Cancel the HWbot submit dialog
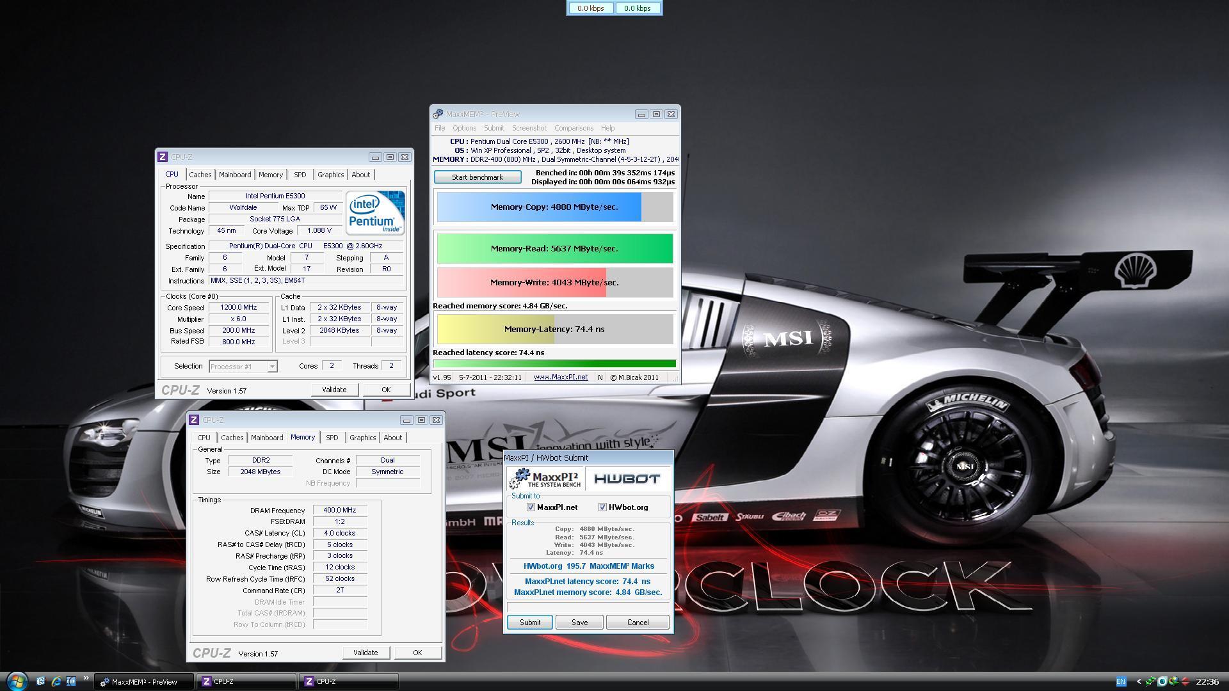The width and height of the screenshot is (1229, 691). coord(638,623)
